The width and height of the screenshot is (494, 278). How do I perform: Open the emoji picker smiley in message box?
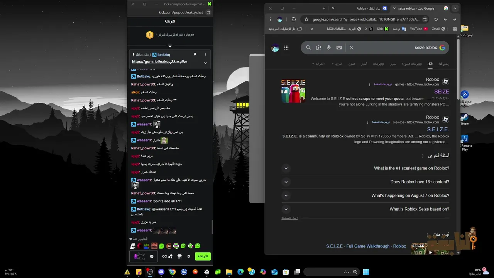(x=152, y=256)
